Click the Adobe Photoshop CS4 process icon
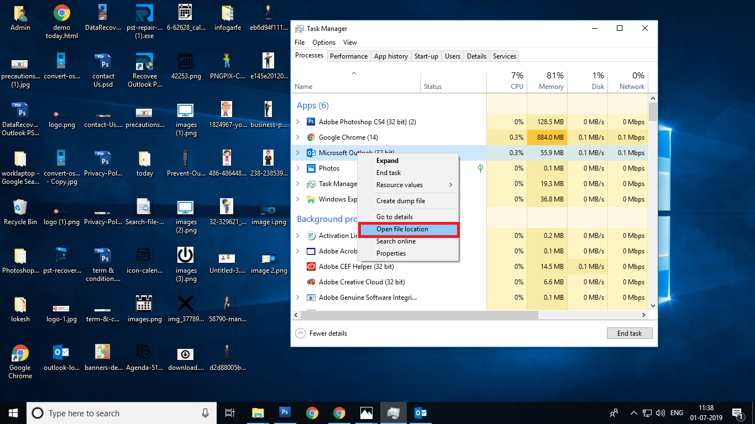 coord(311,122)
